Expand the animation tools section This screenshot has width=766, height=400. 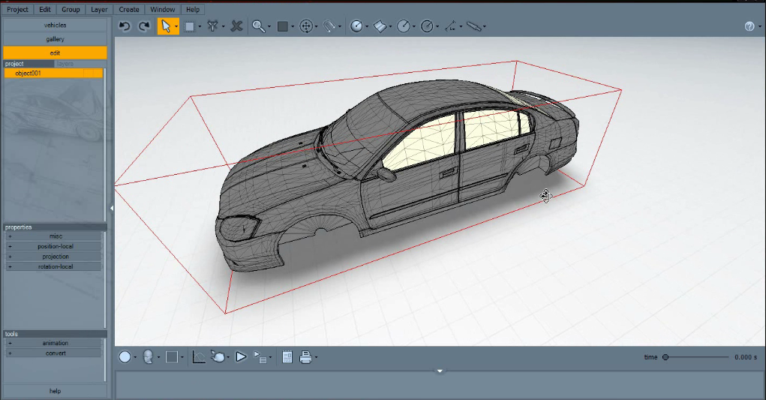pyautogui.click(x=53, y=343)
